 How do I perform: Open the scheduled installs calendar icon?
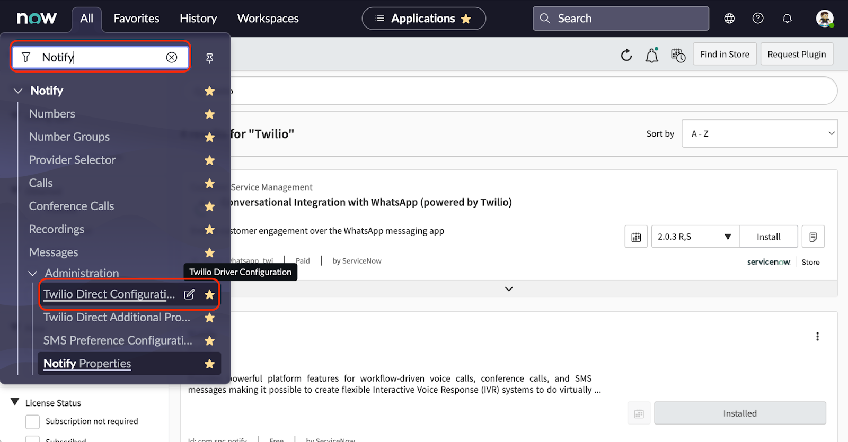pyautogui.click(x=678, y=55)
